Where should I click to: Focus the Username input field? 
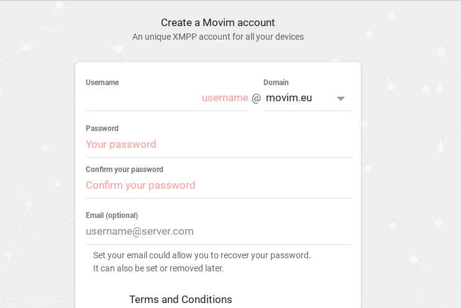(x=167, y=98)
